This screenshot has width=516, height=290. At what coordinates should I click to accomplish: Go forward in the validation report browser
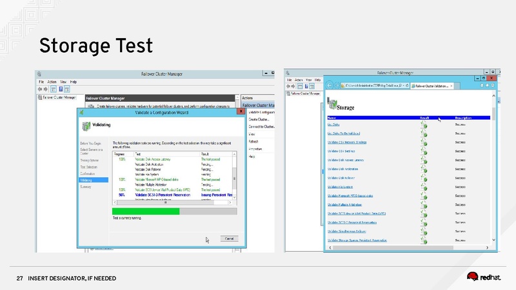[337, 86]
